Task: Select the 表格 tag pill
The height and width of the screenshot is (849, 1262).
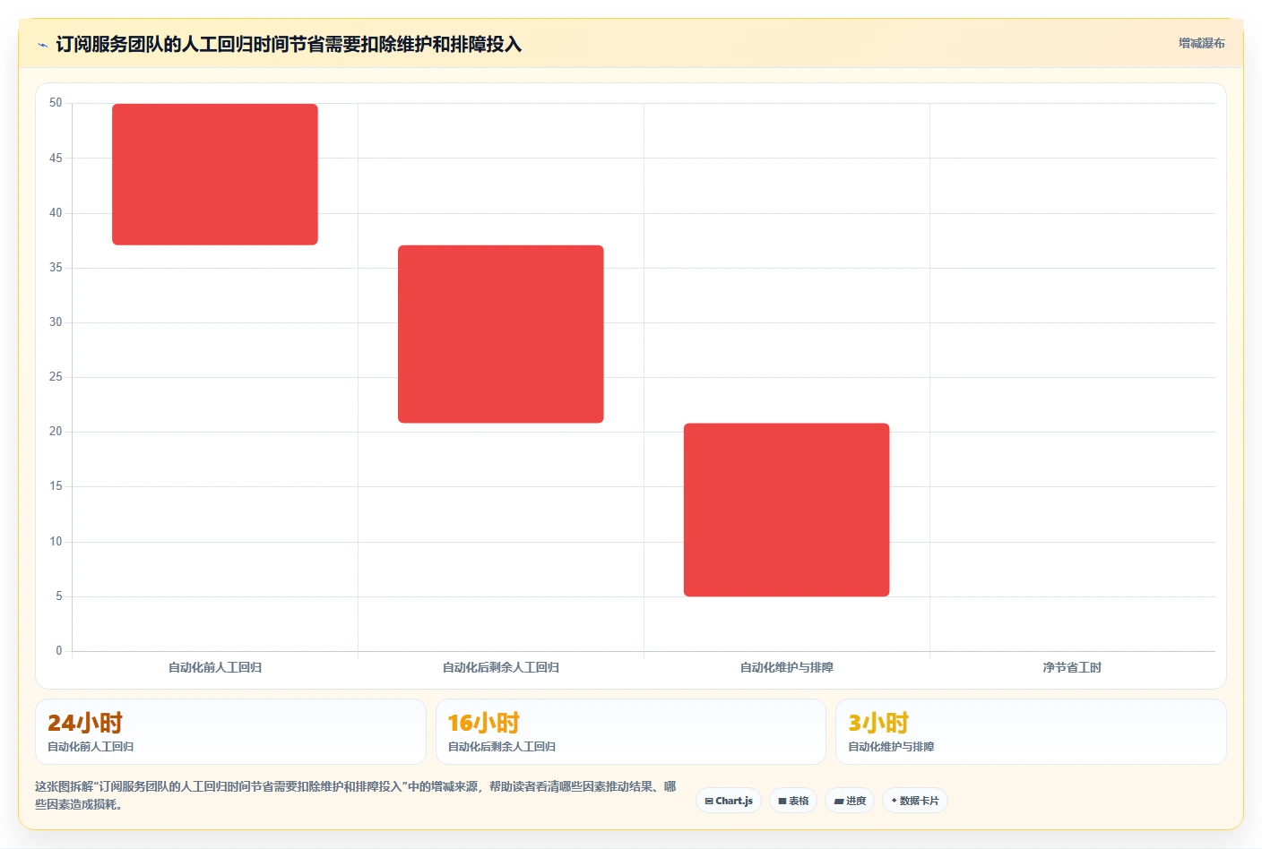Action: point(793,801)
